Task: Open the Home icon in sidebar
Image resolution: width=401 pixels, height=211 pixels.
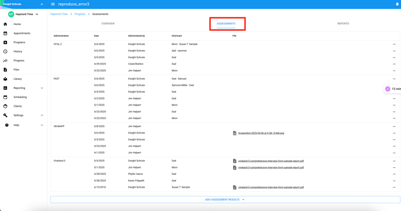Action: tap(5, 24)
